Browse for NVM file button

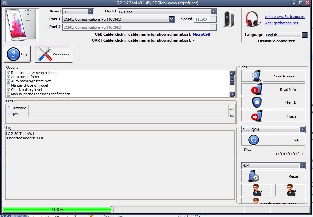pyautogui.click(x=232, y=114)
